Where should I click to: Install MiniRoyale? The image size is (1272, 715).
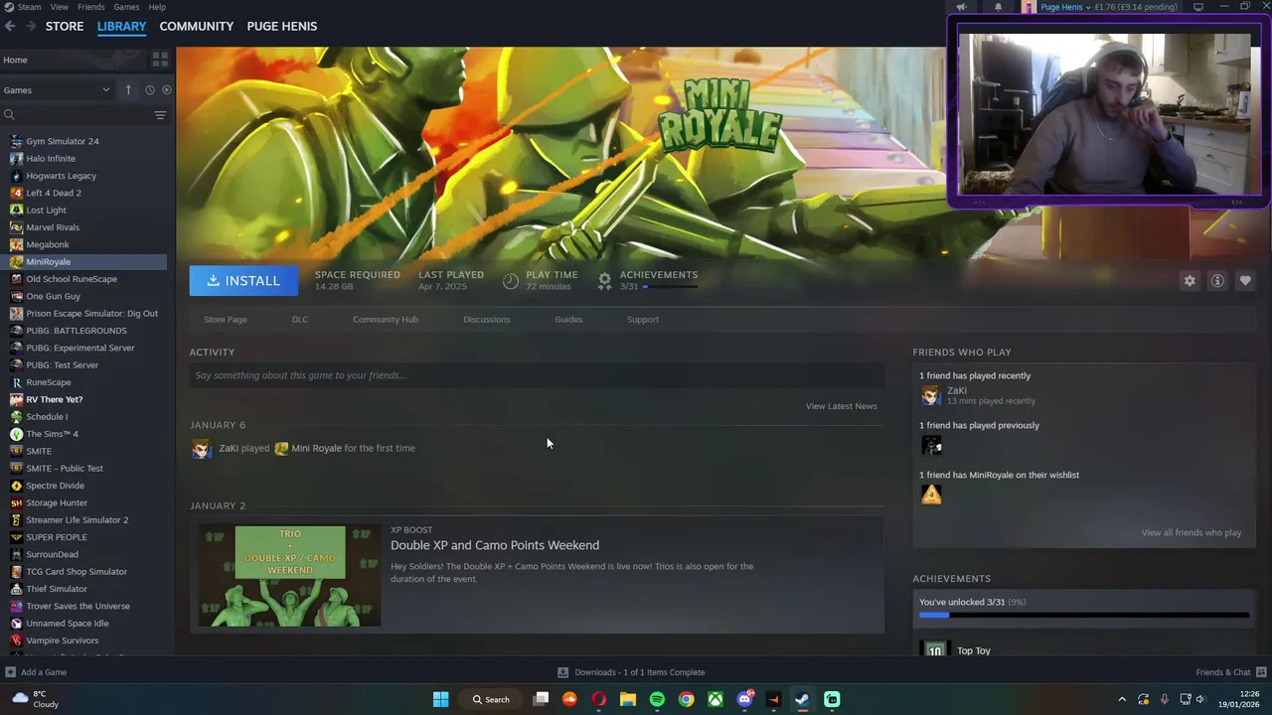coord(243,281)
